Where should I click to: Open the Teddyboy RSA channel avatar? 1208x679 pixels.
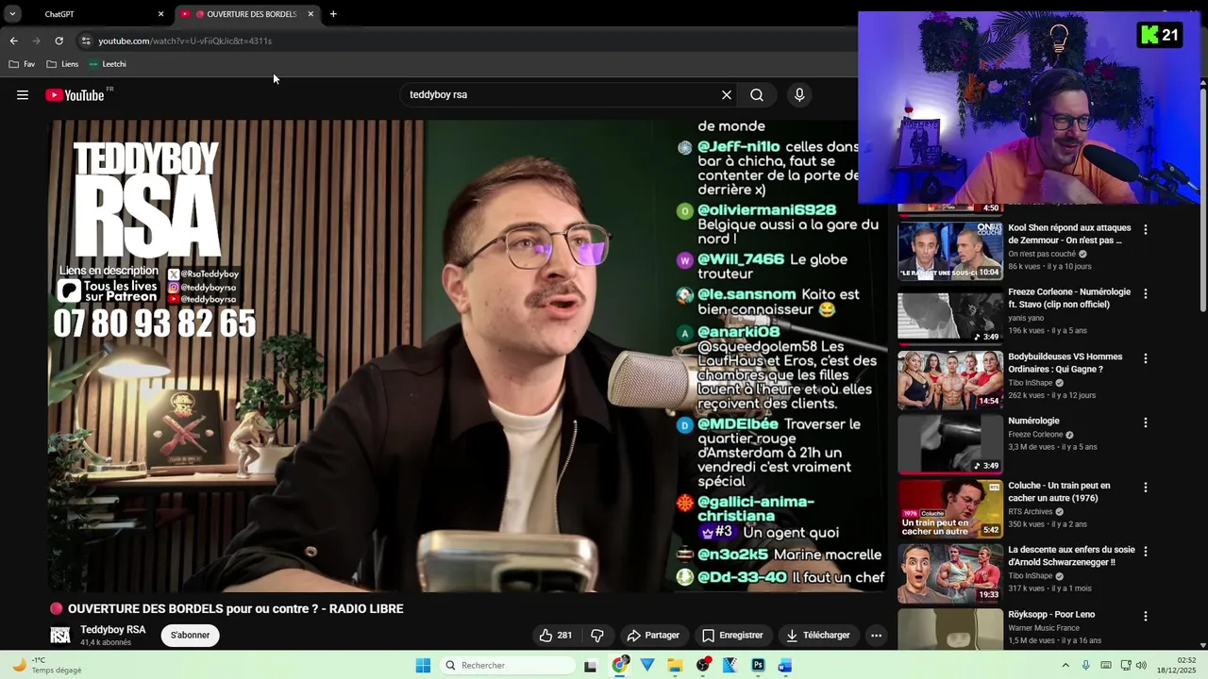click(60, 636)
